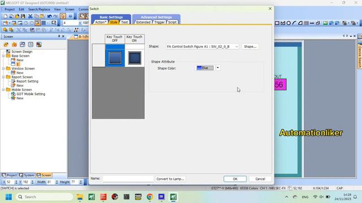Open the editor tab list dropdown arrow
Viewport: 362px width, 203px height.
tap(351, 36)
